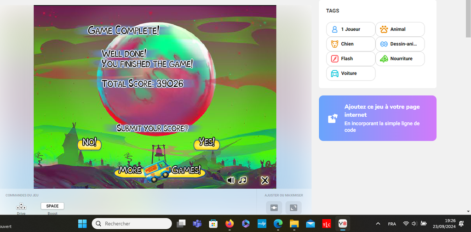Click the embed game puzzle icon
The image size is (471, 232).
click(333, 119)
